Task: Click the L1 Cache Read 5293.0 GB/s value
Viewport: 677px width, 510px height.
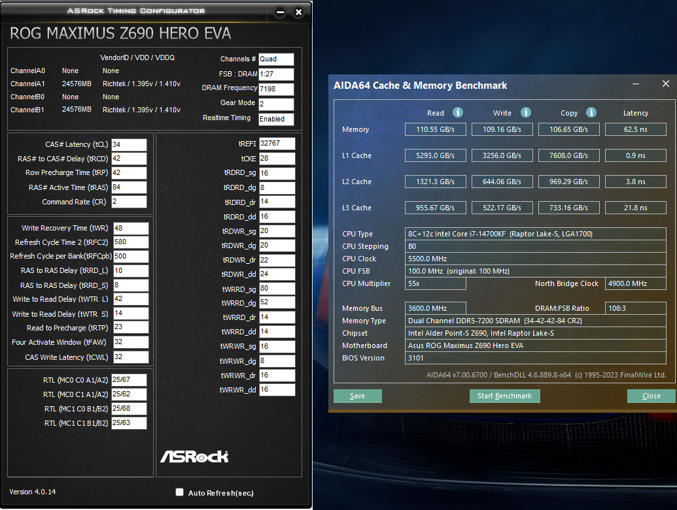Action: click(x=435, y=155)
